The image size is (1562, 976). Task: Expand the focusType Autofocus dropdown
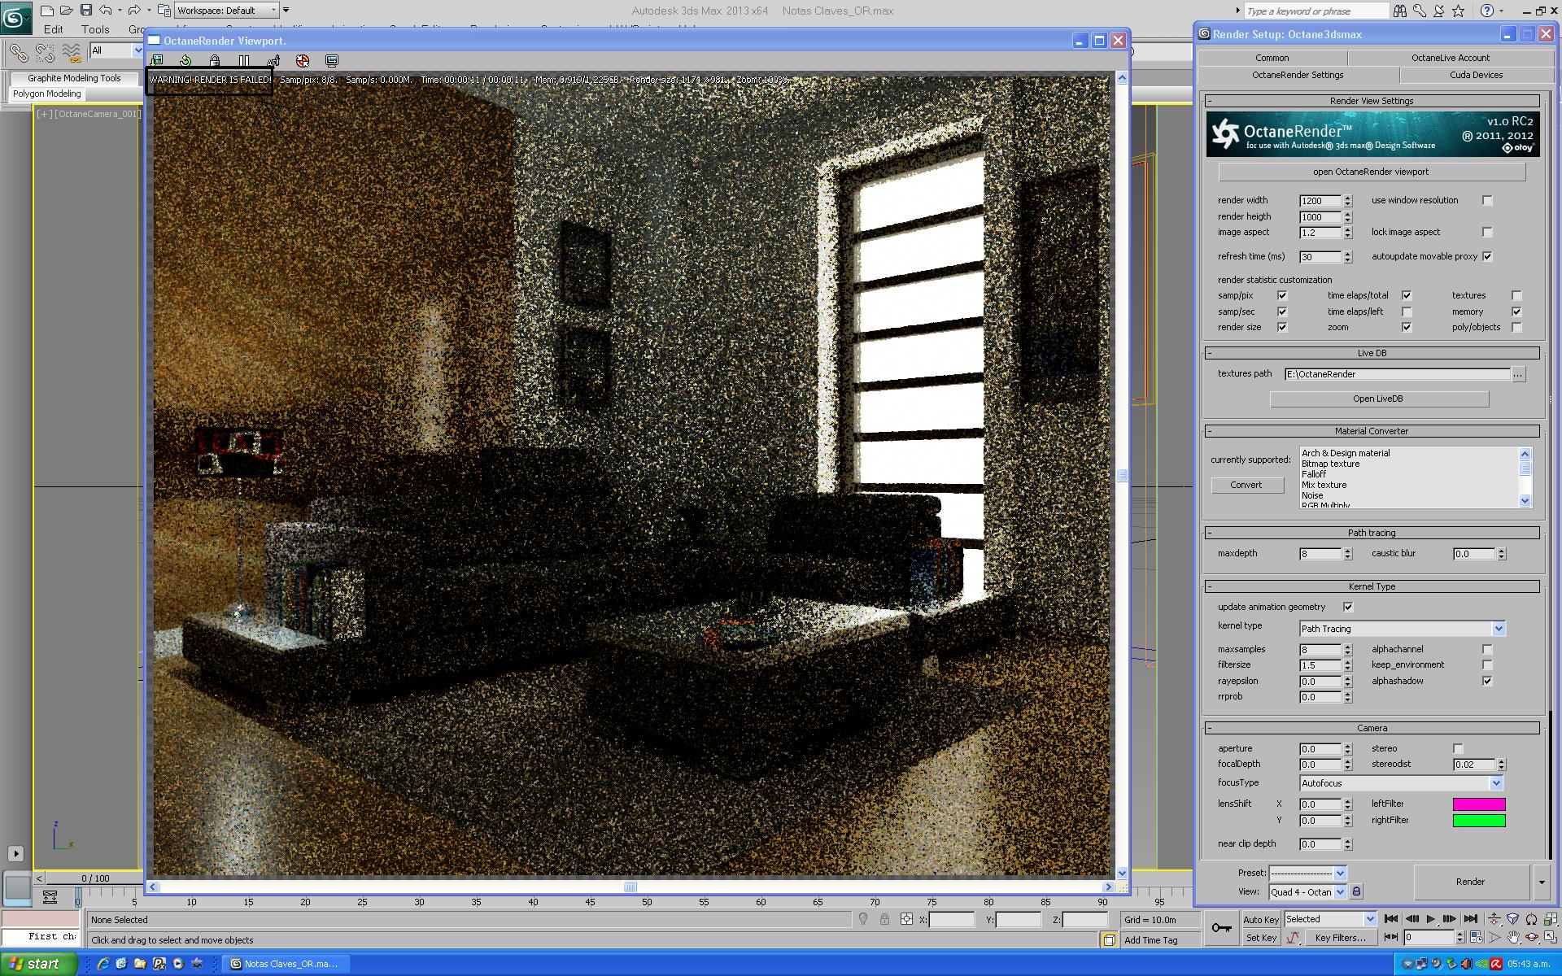pos(1495,783)
